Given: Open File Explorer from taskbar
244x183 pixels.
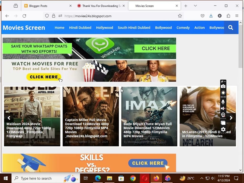Looking at the screenshot, I should 110,178.
